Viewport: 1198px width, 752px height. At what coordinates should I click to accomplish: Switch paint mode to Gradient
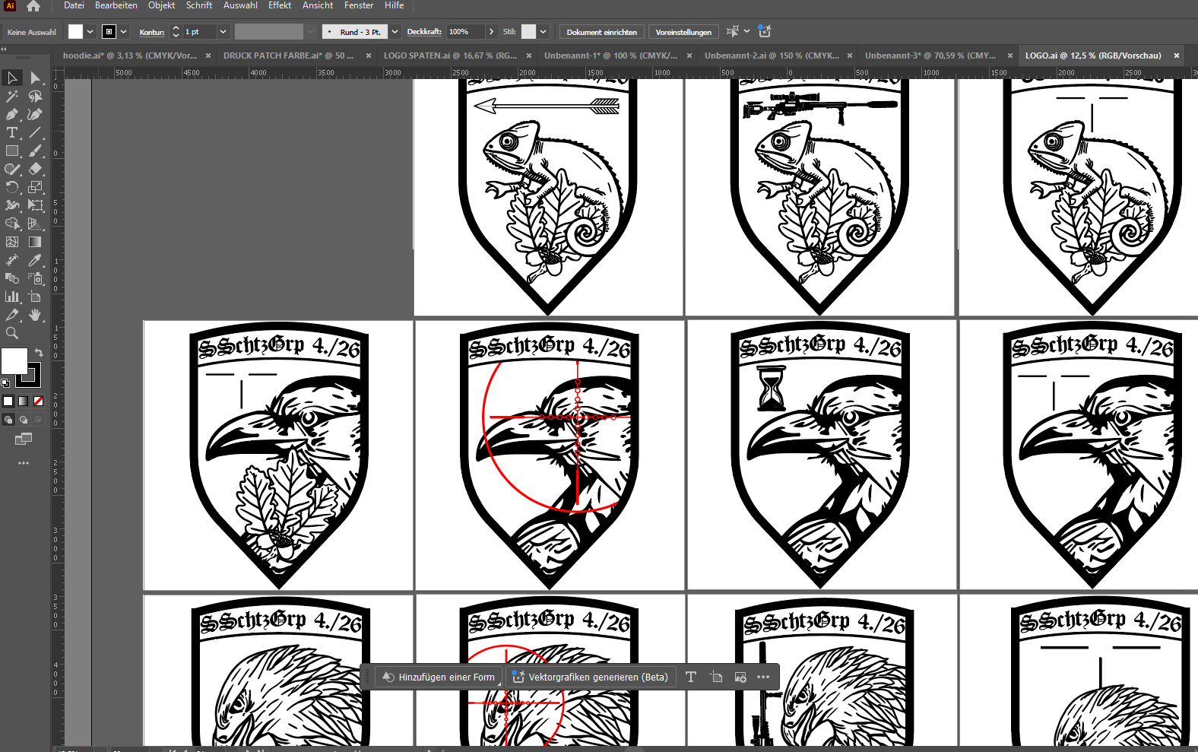click(x=24, y=401)
